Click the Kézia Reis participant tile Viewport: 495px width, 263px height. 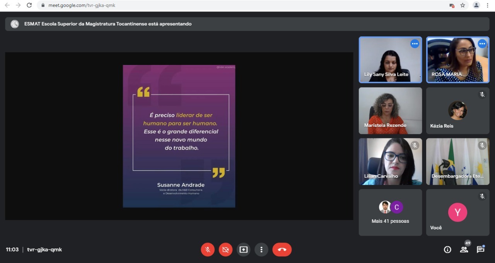tap(457, 111)
